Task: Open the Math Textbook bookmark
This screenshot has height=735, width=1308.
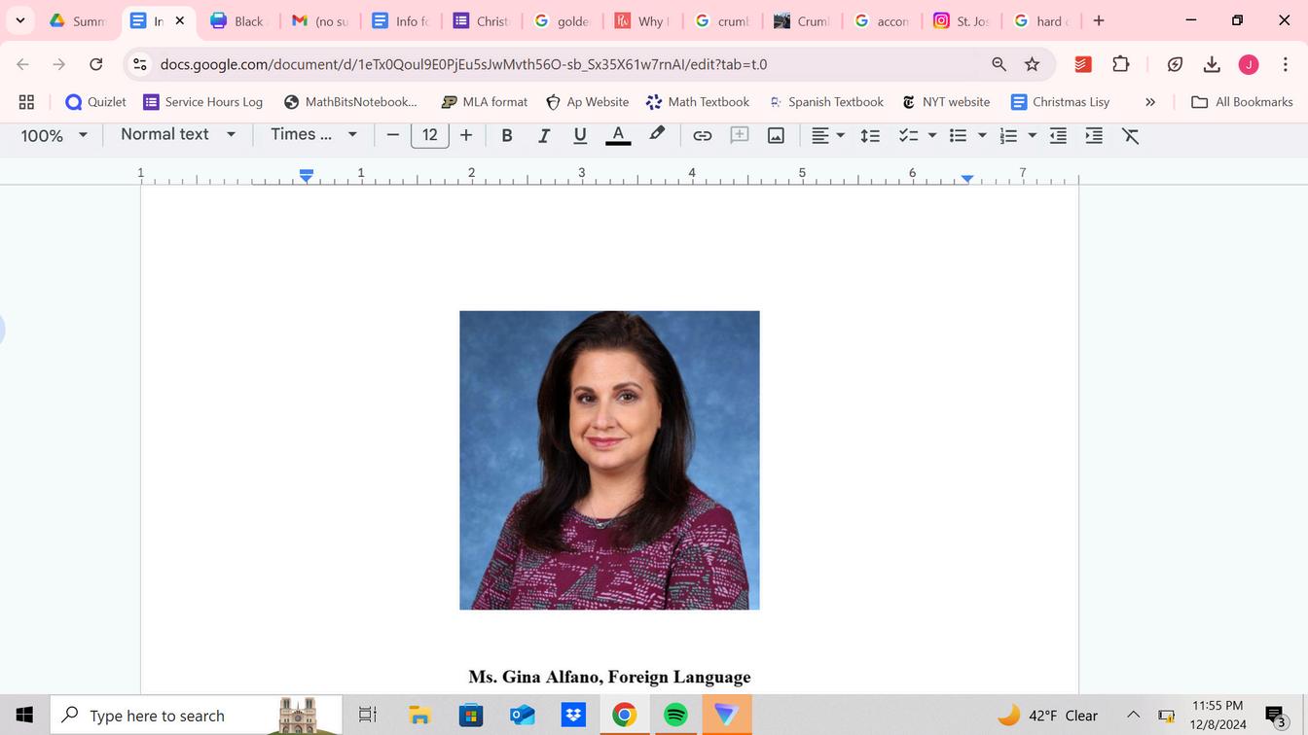Action: click(698, 101)
